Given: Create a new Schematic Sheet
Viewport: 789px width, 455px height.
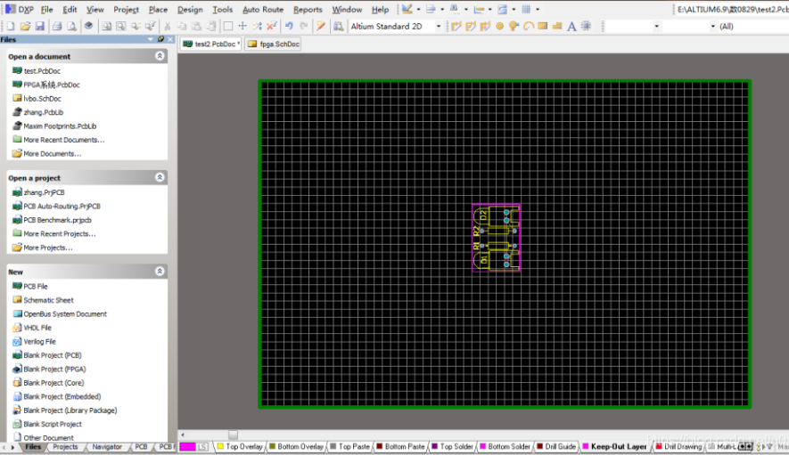Looking at the screenshot, I should tap(44, 300).
